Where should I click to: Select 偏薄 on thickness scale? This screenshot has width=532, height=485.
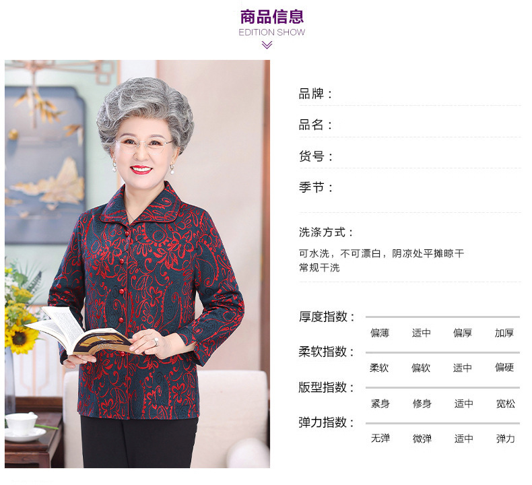tap(380, 333)
